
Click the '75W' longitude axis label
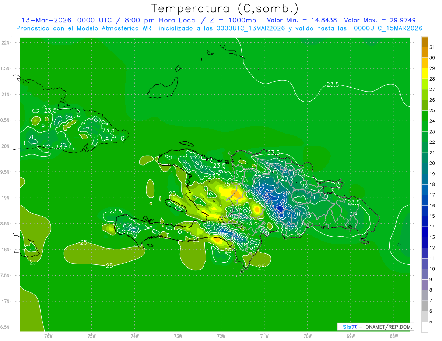(x=92, y=336)
